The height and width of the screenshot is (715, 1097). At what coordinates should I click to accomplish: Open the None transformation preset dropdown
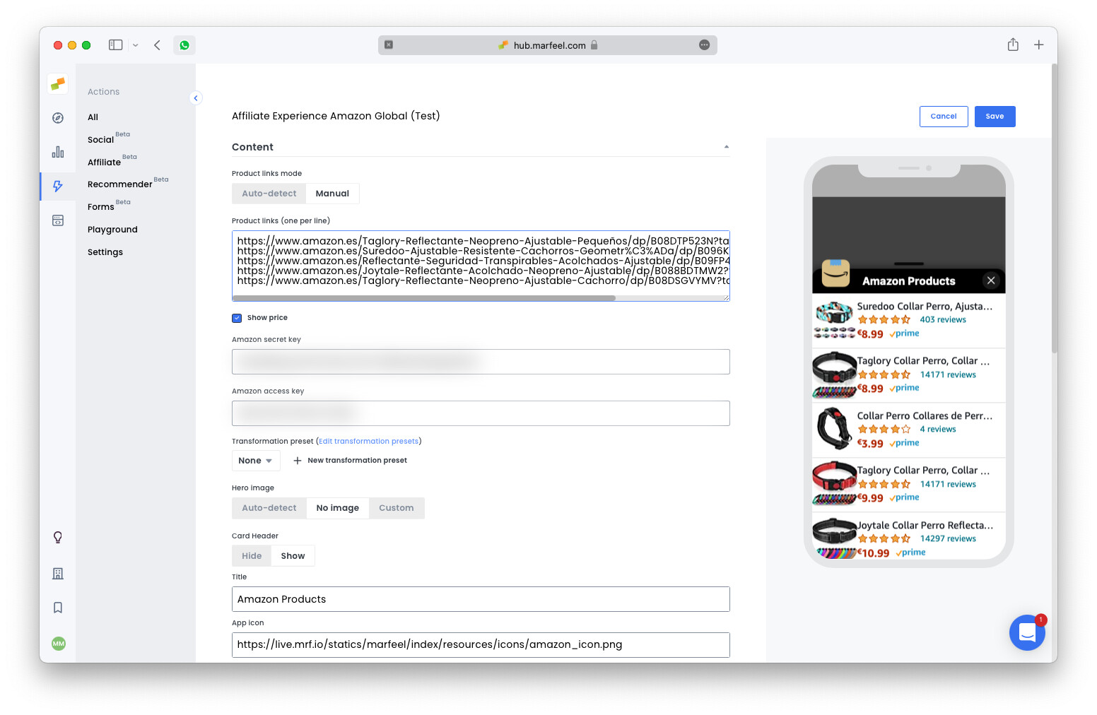click(256, 460)
